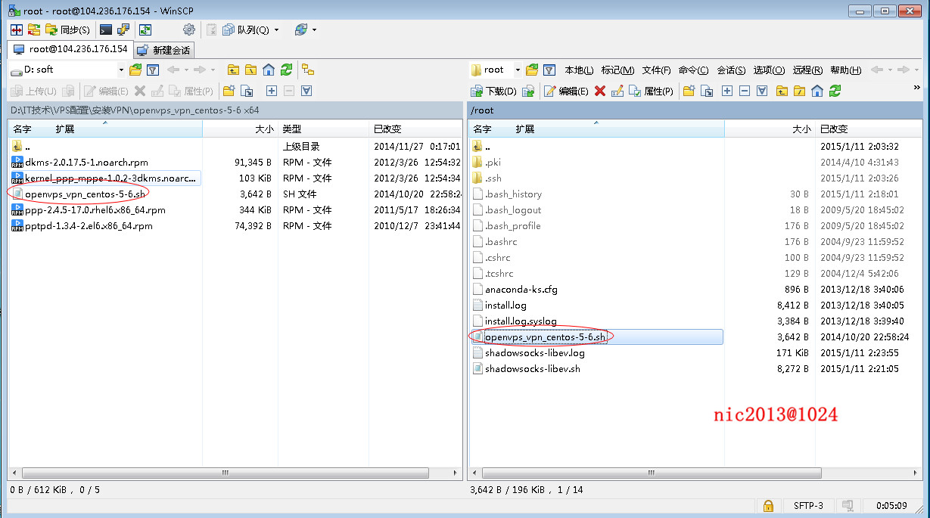Refresh the local panel
Viewport: 930px width, 518px height.
tap(286, 70)
